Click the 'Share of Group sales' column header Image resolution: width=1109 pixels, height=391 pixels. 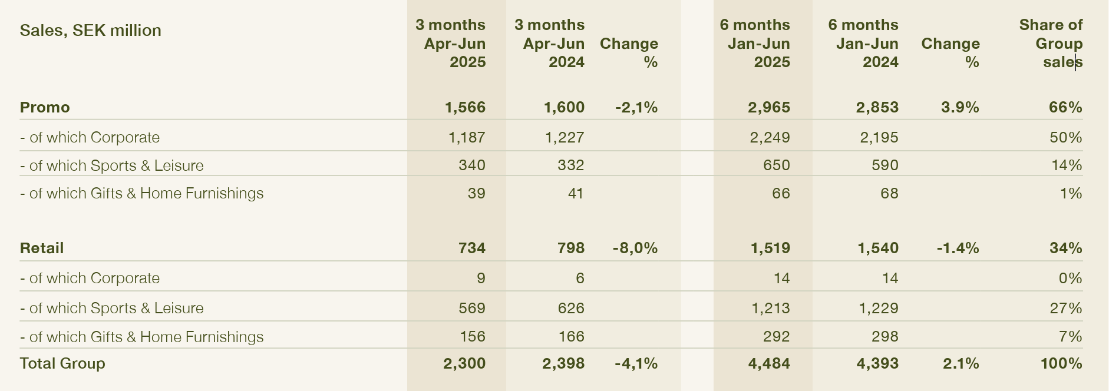(x=1051, y=44)
